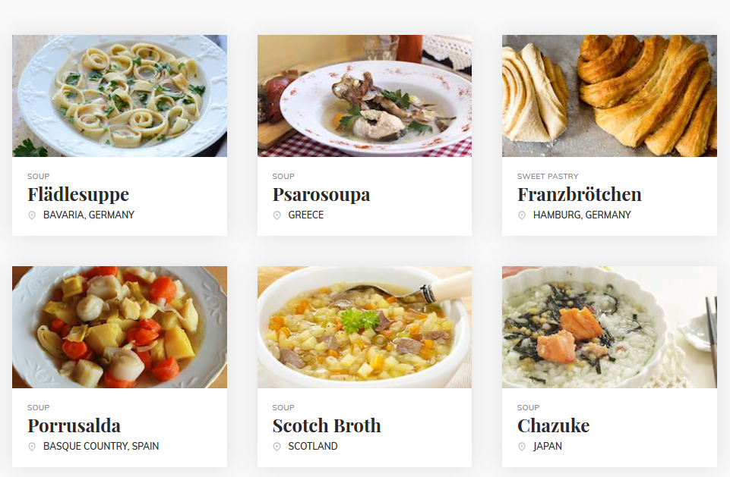This screenshot has width=730, height=477.
Task: Click the location pin beside Greece
Action: point(277,215)
